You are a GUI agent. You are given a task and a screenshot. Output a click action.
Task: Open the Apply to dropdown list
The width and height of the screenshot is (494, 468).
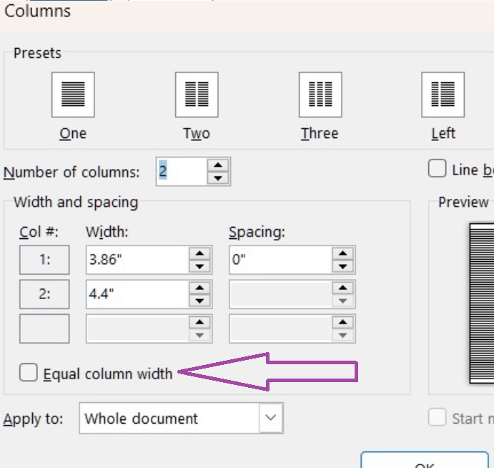point(271,418)
